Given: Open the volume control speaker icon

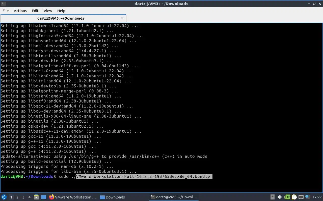Looking at the screenshot, I should (279, 197).
